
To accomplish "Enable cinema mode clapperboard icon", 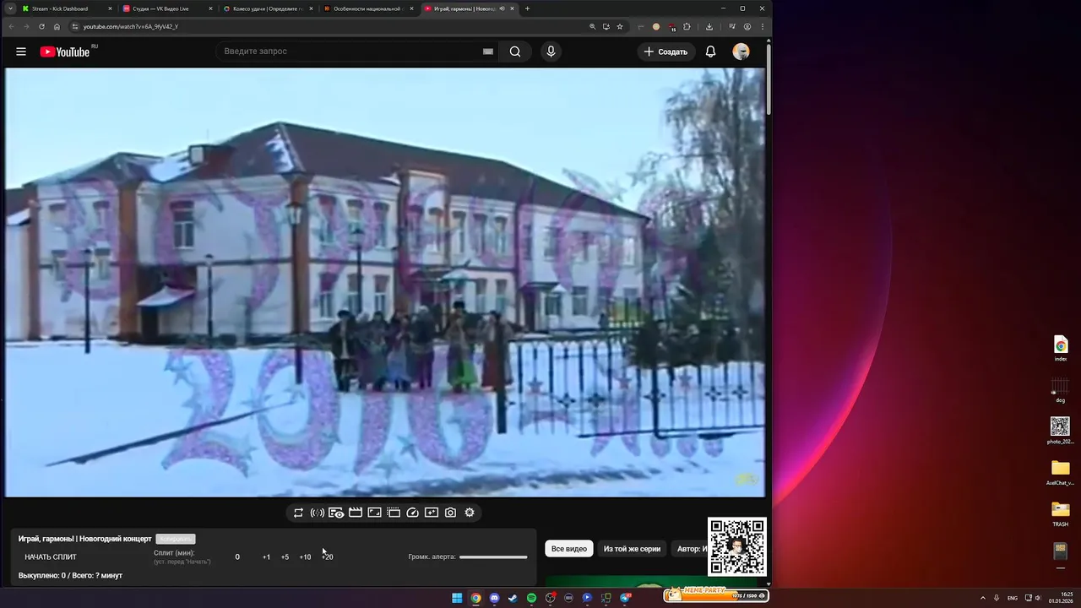I will point(356,513).
